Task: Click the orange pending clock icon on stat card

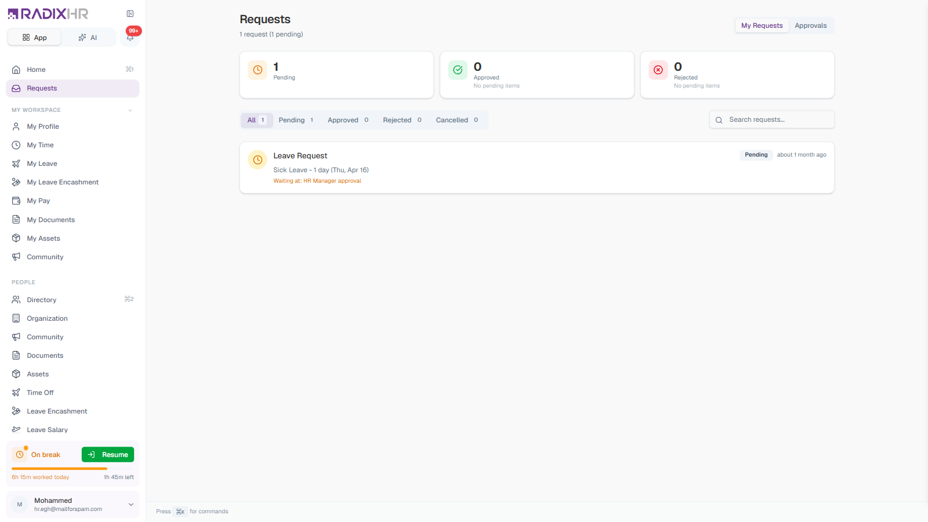Action: coord(258,70)
